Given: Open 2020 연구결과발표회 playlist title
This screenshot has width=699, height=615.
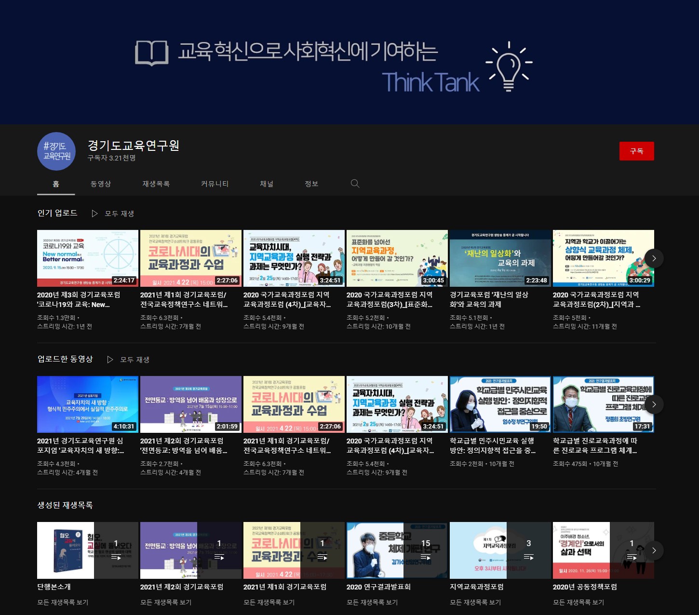Looking at the screenshot, I should pyautogui.click(x=378, y=587).
